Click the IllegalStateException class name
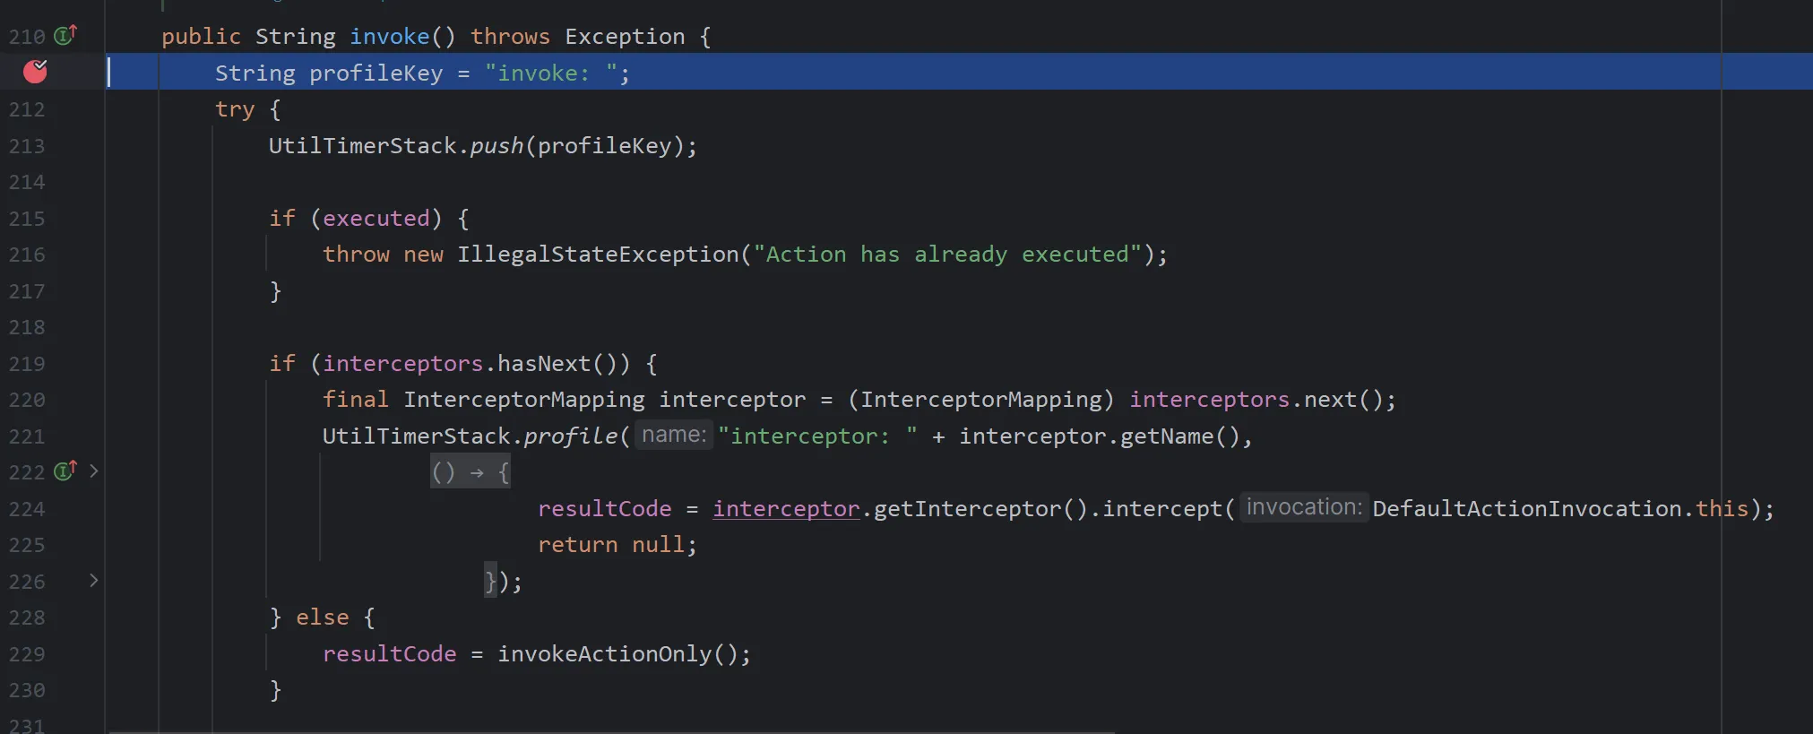 [598, 255]
